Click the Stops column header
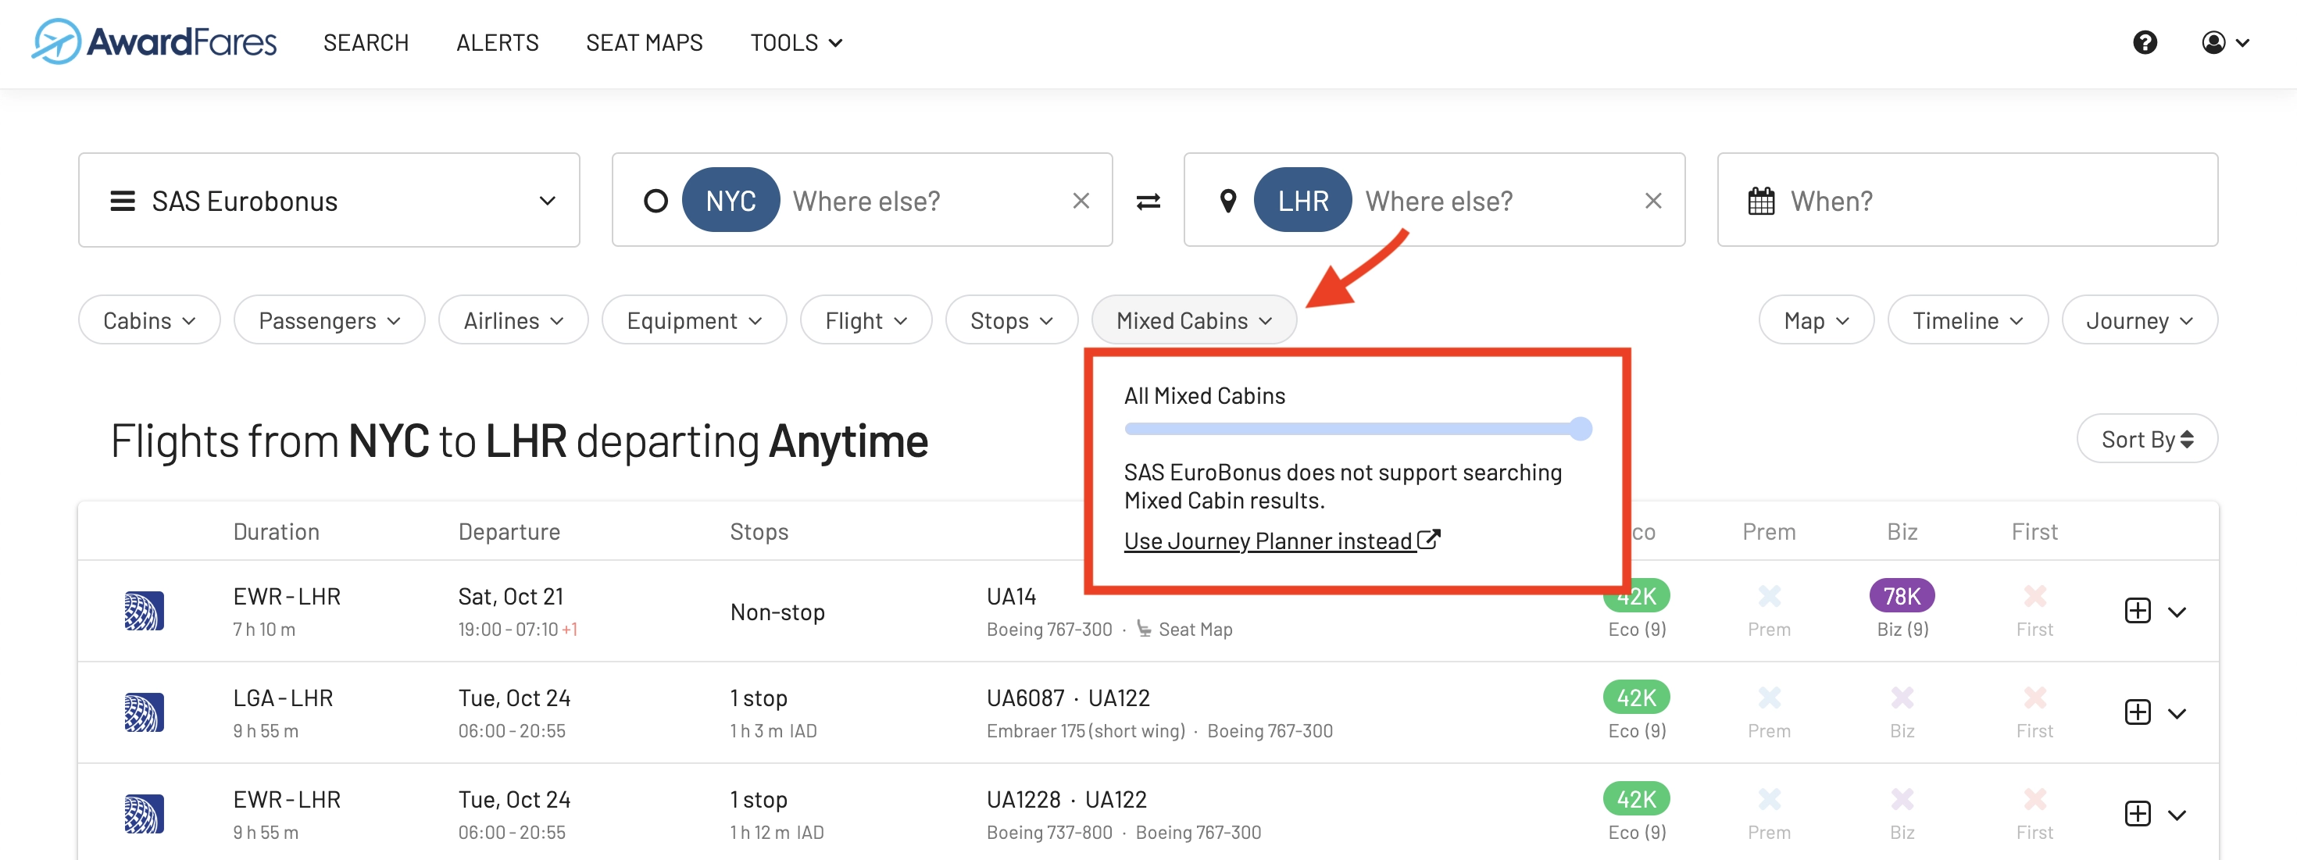Screen dimensions: 2297x860 [759, 531]
